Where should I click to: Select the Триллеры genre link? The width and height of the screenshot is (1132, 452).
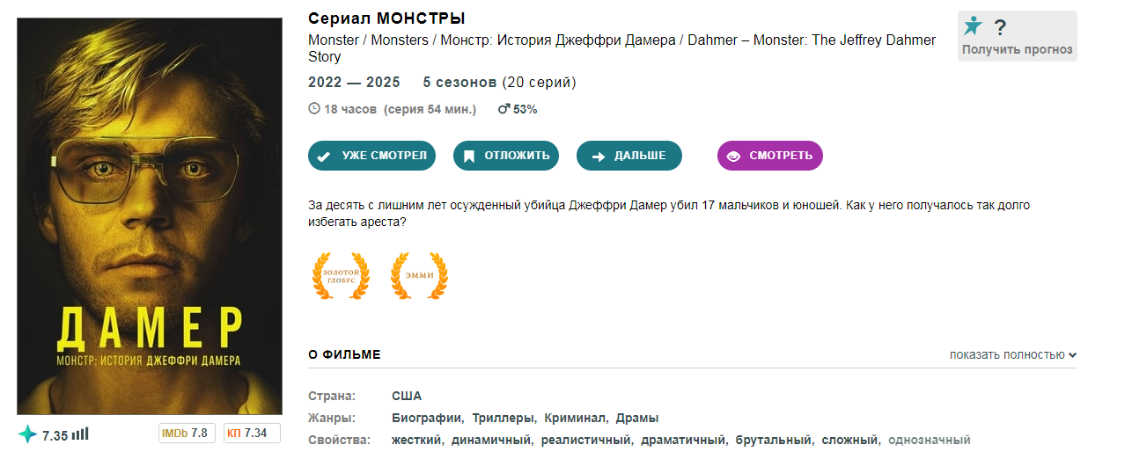coord(503,418)
